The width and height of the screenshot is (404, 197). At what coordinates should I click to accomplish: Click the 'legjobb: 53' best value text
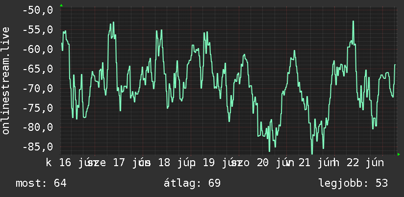click(x=353, y=183)
